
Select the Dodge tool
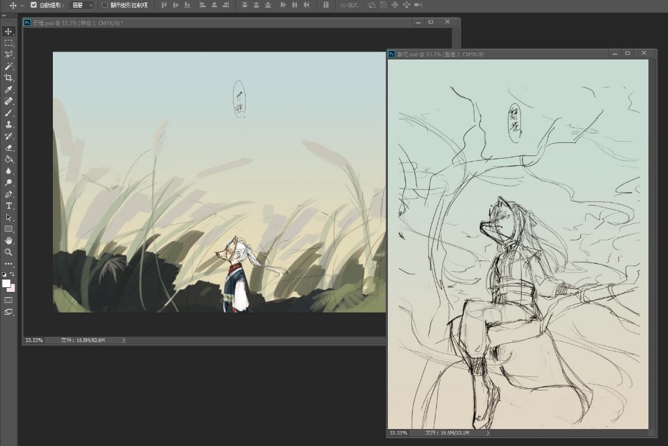(8, 182)
